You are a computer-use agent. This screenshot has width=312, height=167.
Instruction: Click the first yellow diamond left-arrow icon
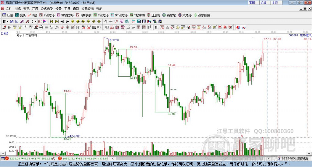coord(73,22)
